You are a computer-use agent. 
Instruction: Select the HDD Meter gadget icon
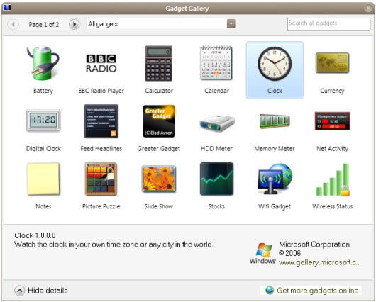217,123
